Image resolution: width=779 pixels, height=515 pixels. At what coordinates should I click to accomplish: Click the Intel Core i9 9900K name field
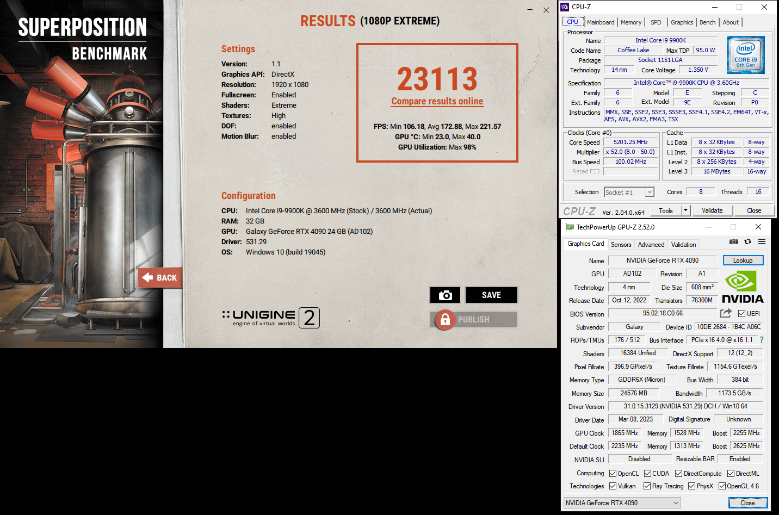click(x=660, y=40)
